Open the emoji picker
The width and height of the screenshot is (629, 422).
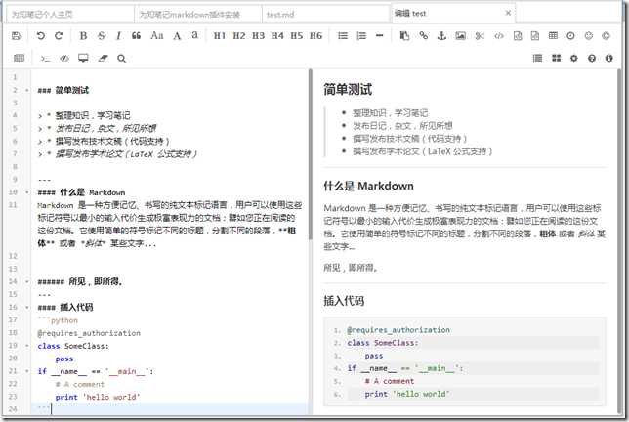(589, 36)
